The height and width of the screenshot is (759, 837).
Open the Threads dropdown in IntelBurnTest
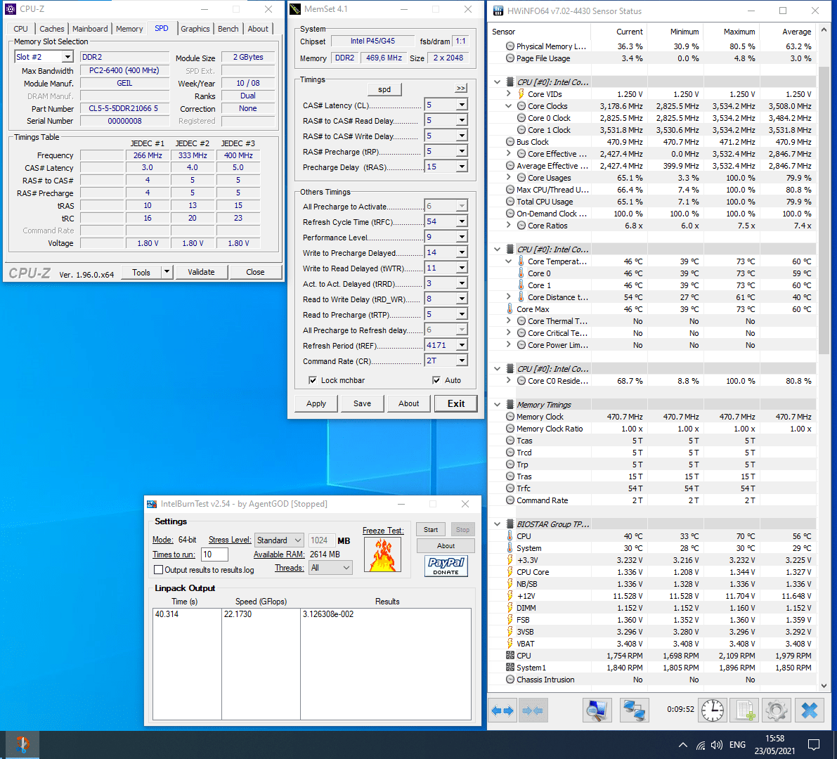tap(330, 568)
